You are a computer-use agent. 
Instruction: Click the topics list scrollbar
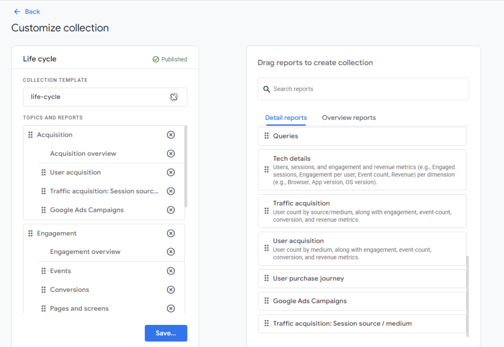pos(186,166)
